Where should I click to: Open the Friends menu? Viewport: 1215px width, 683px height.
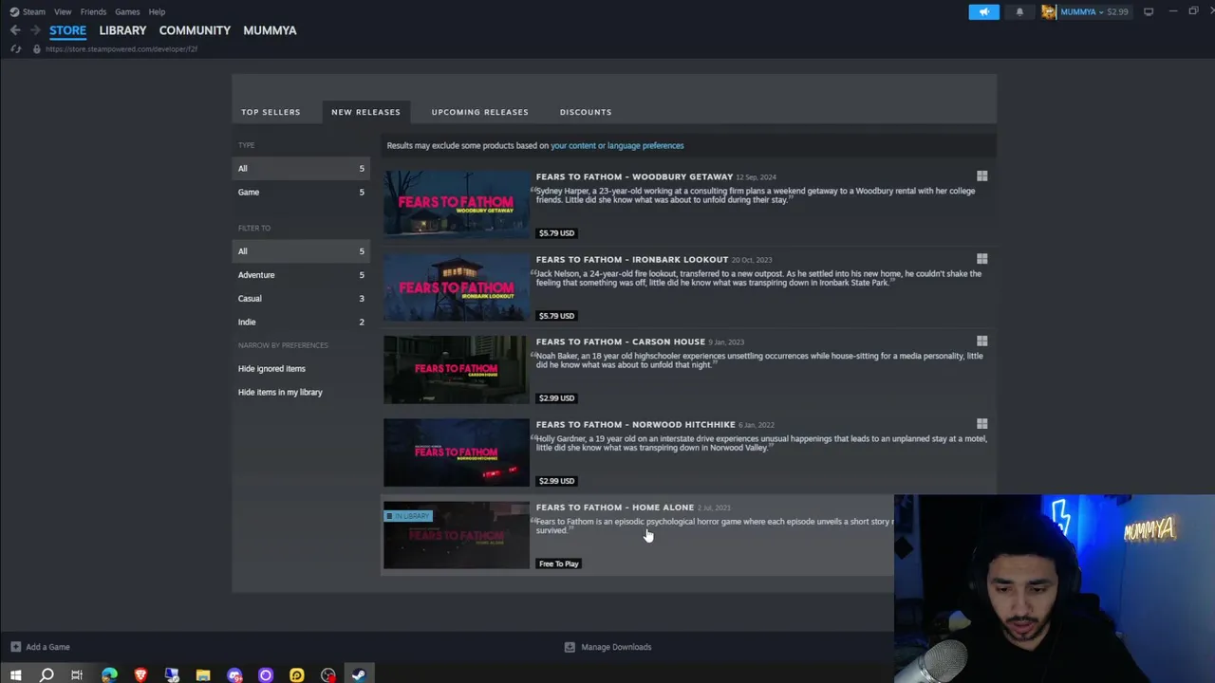tap(93, 11)
